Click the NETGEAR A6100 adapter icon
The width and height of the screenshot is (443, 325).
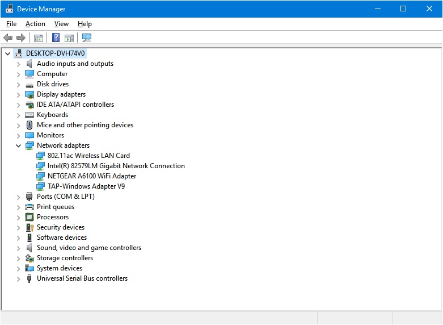pyautogui.click(x=40, y=176)
